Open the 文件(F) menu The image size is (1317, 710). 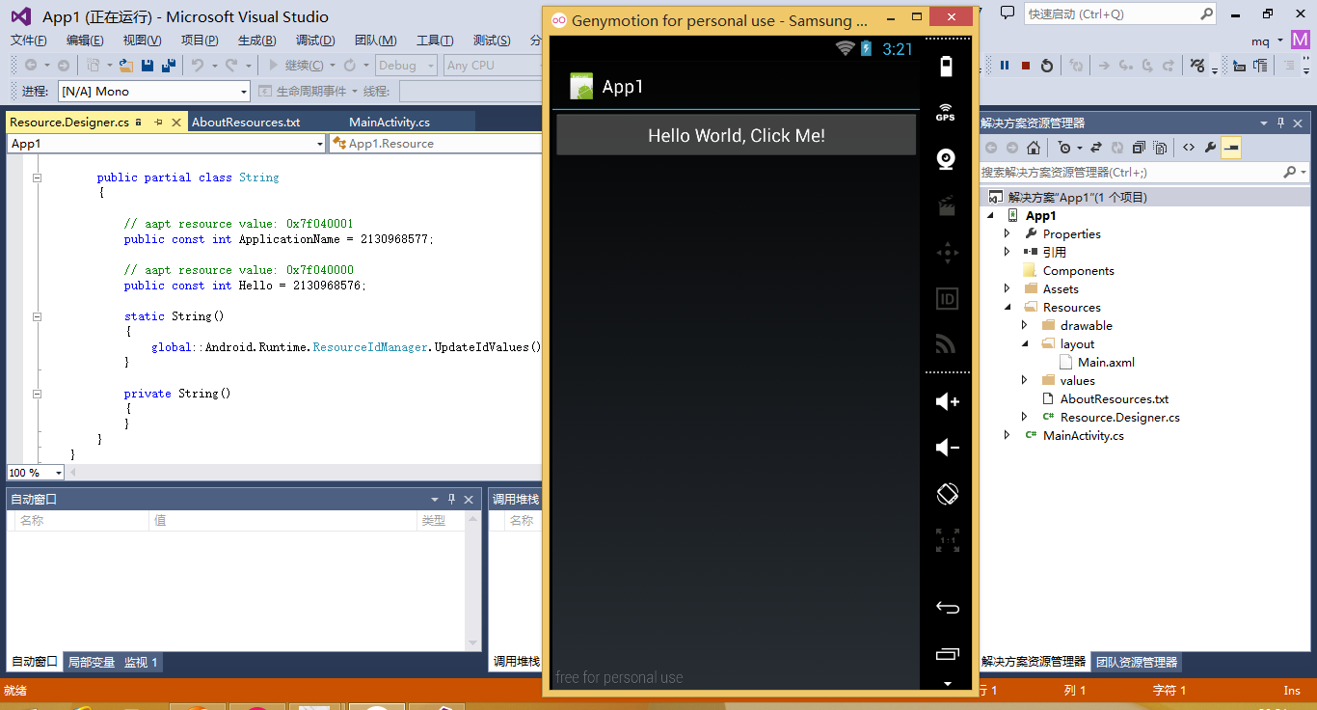pyautogui.click(x=29, y=41)
